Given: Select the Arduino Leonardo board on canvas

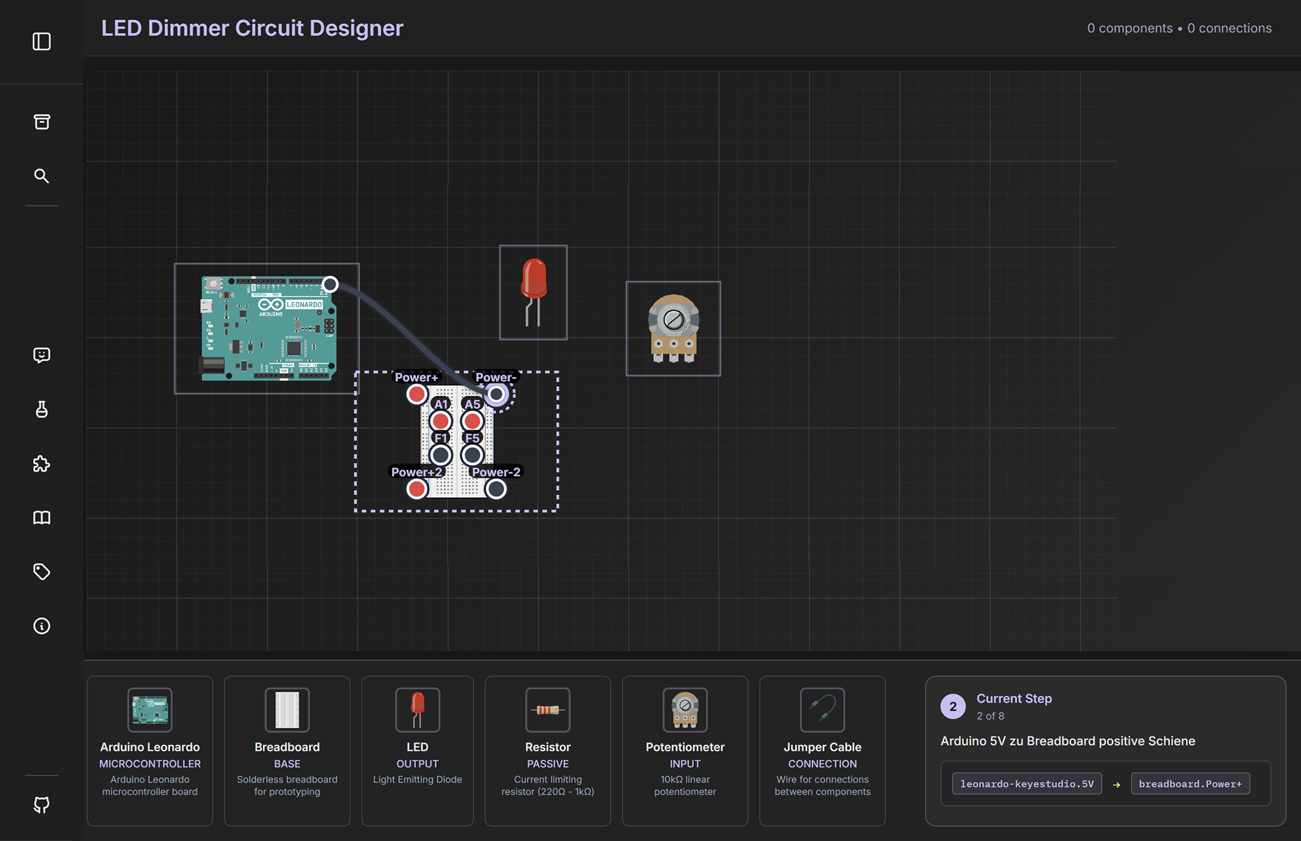Looking at the screenshot, I should click(267, 328).
